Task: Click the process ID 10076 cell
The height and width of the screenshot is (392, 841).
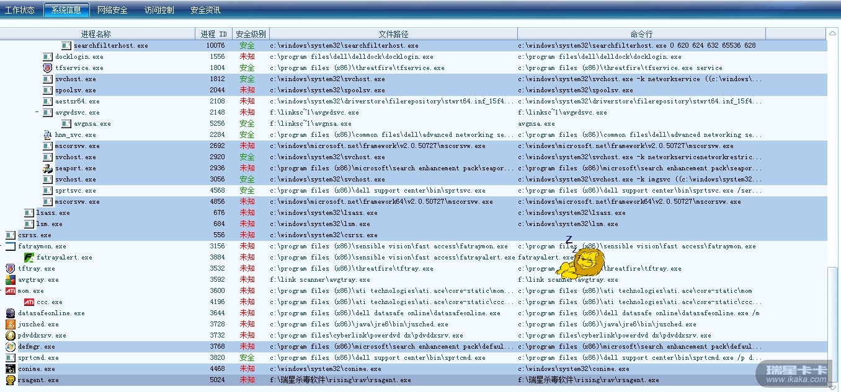Action: coord(215,45)
